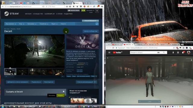Click the Killing Floor recommended game image

77,101
